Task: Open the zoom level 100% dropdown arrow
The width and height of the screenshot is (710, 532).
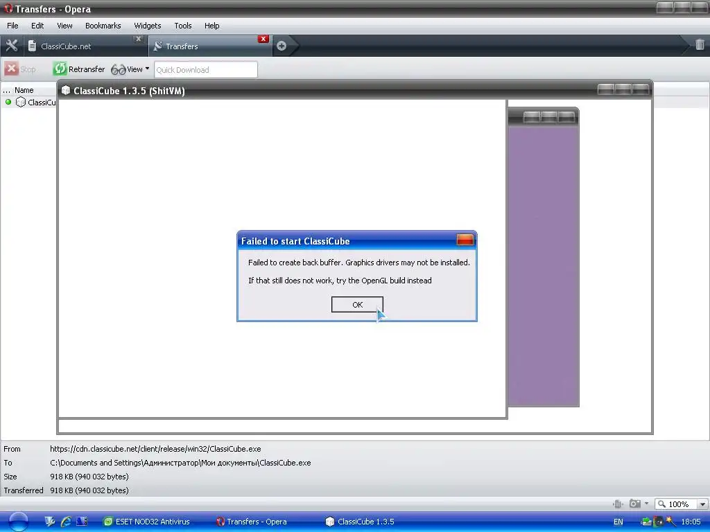Action: click(x=702, y=504)
